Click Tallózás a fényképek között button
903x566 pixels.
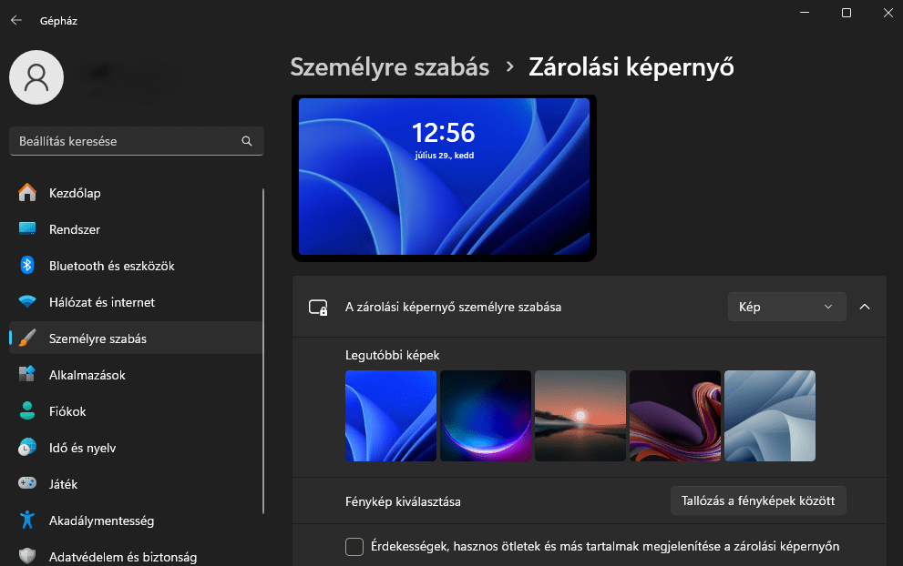coord(758,500)
